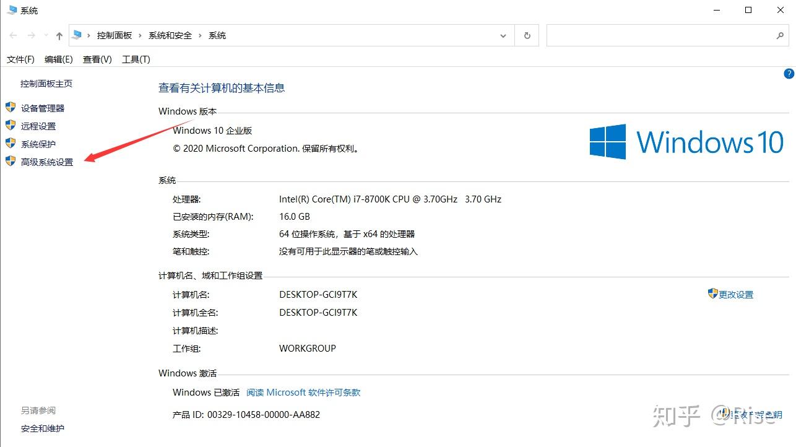796x447 pixels.
Task: Navigate to 控制面板 in the breadcrumb
Action: (x=115, y=36)
